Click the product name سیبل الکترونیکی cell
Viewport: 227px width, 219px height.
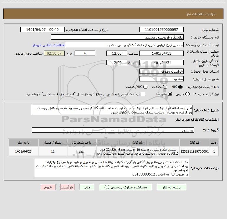(138, 151)
